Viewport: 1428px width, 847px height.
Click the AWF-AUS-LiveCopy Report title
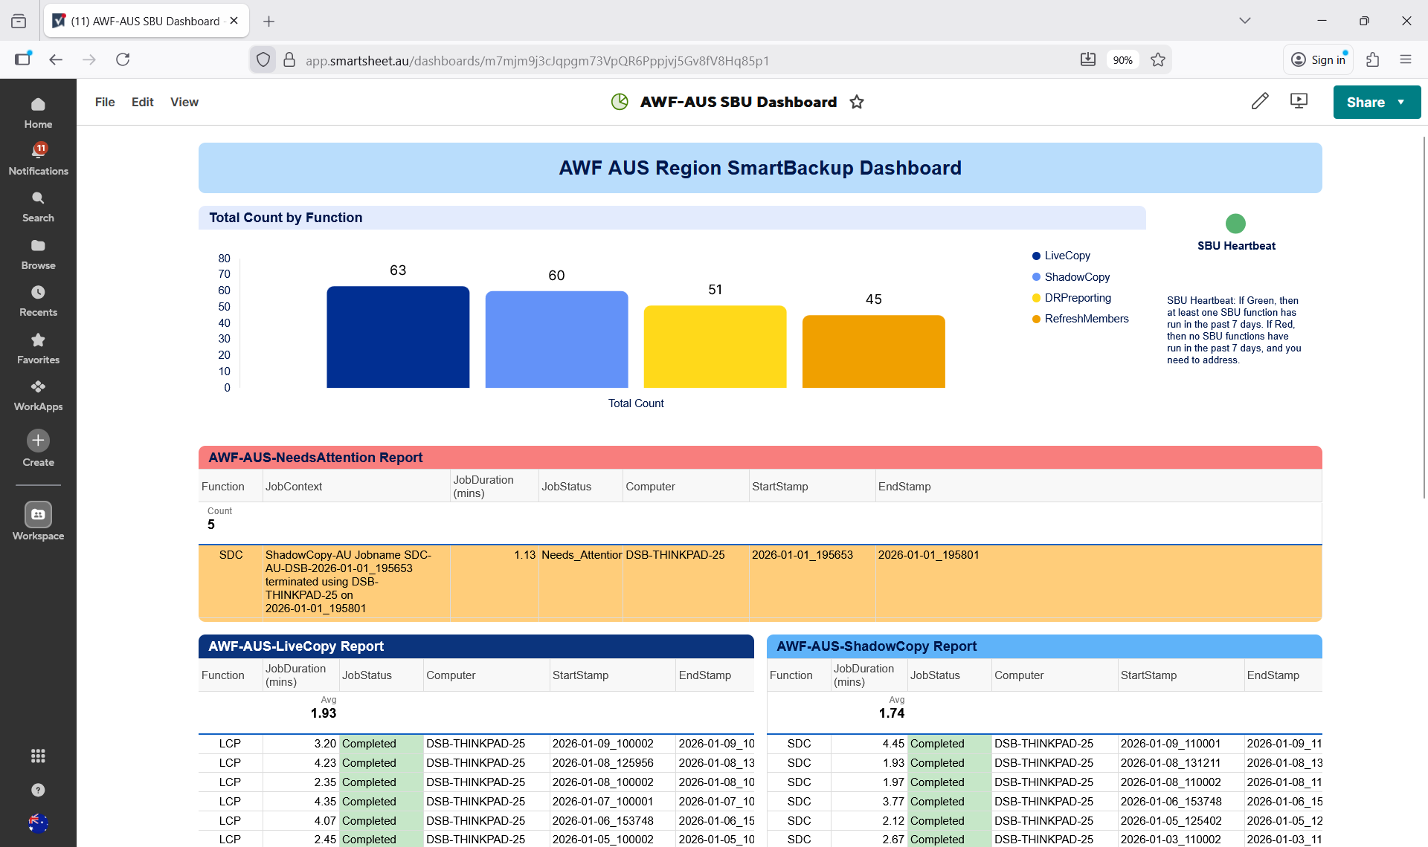click(x=296, y=646)
